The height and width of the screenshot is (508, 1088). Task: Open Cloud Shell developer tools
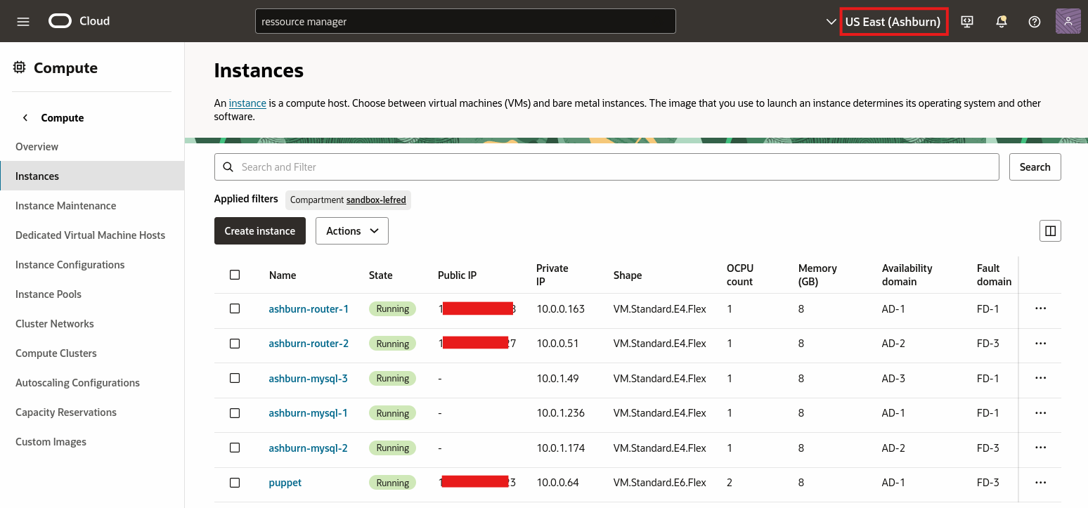click(x=967, y=21)
